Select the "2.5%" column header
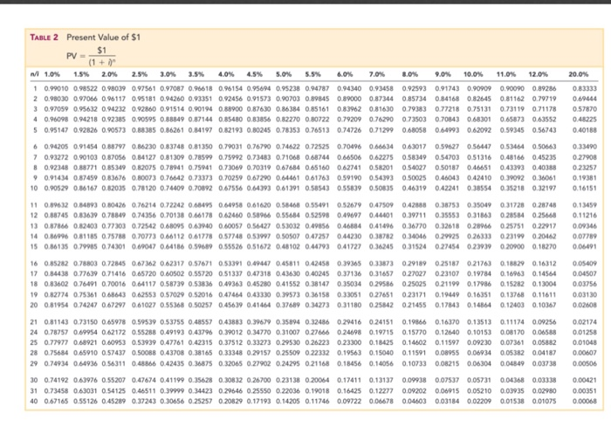The image size is (611, 427). [x=140, y=74]
